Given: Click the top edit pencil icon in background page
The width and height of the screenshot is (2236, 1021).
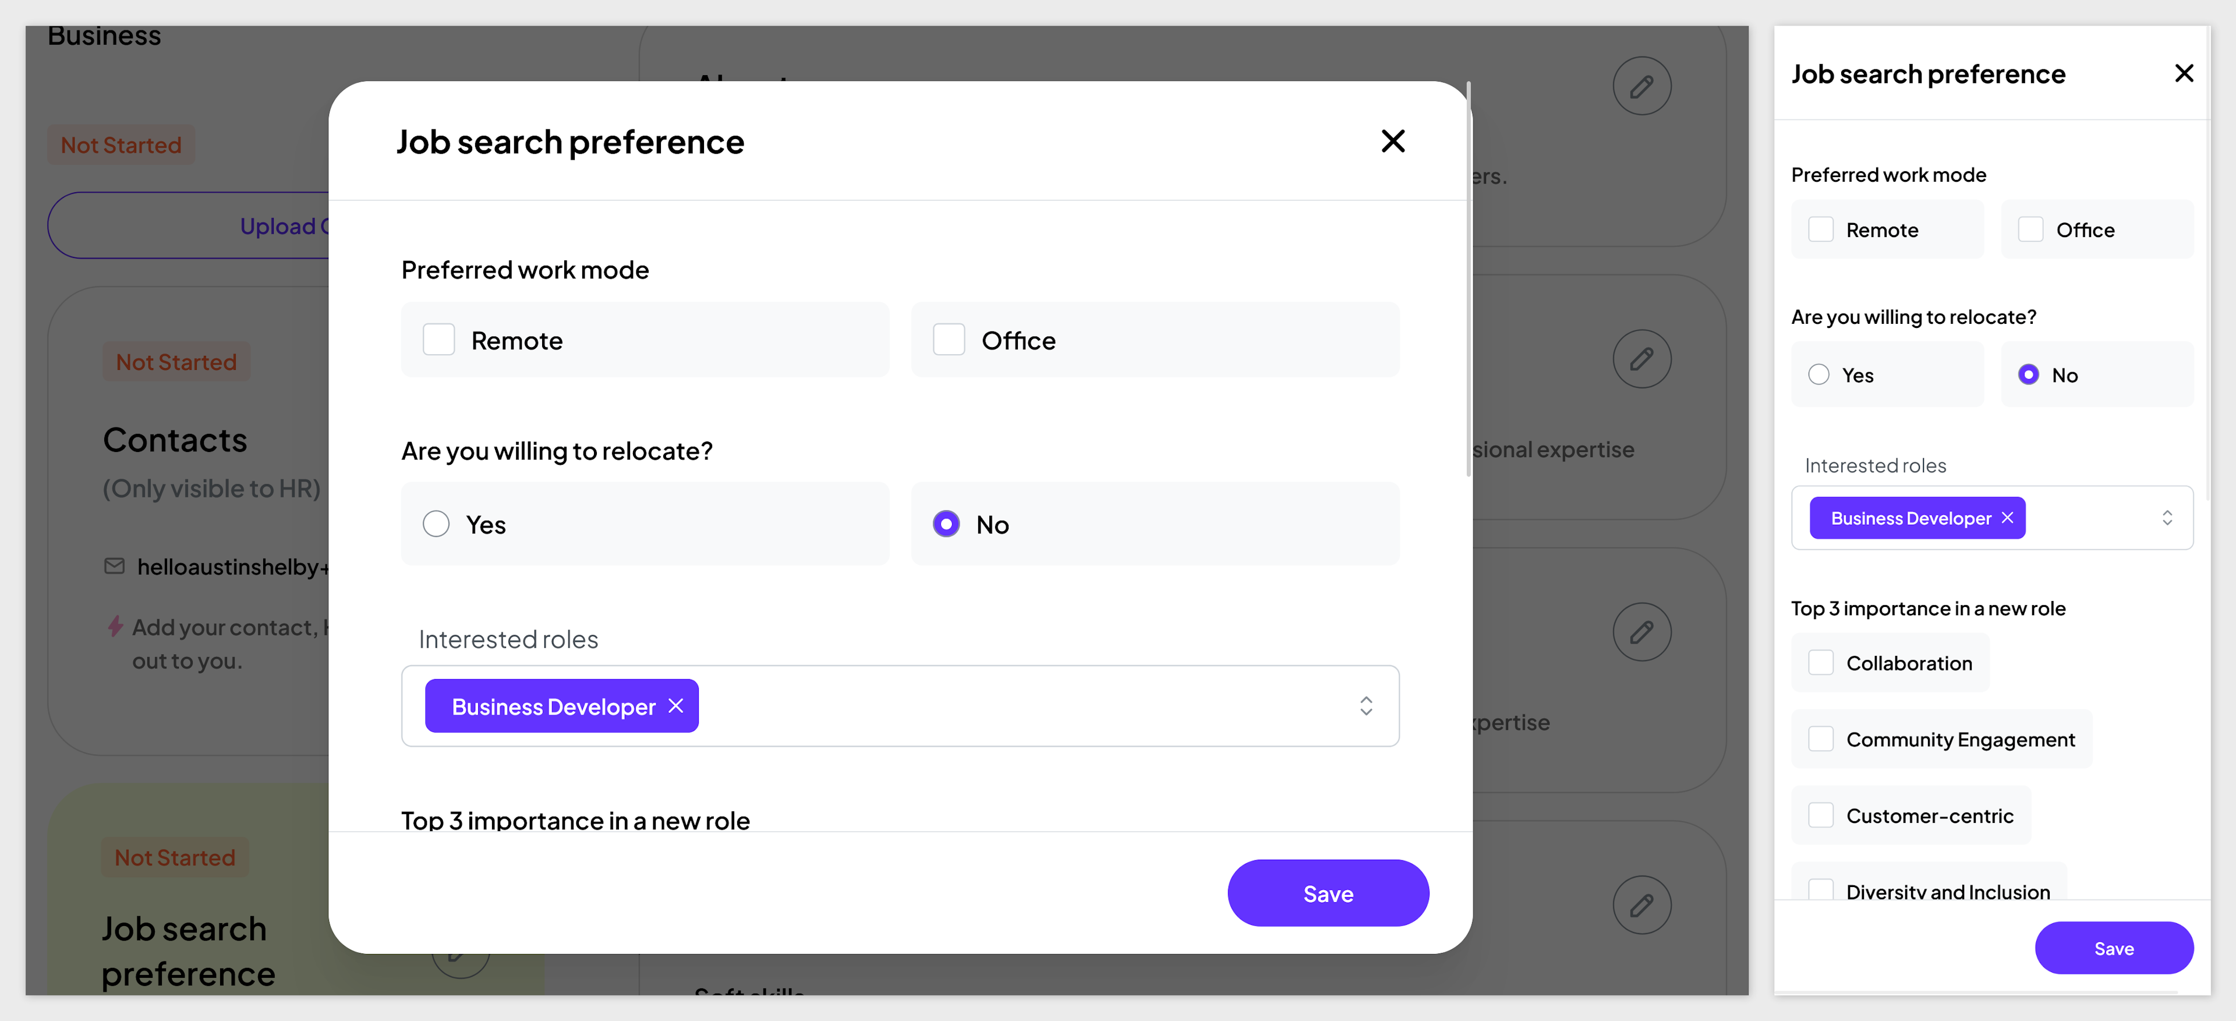Looking at the screenshot, I should tap(1641, 86).
